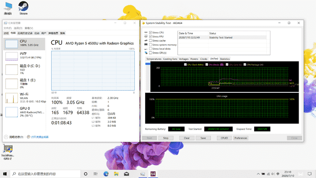
Task: Launch Microsoft Edge from the taskbar
Action: (106, 174)
